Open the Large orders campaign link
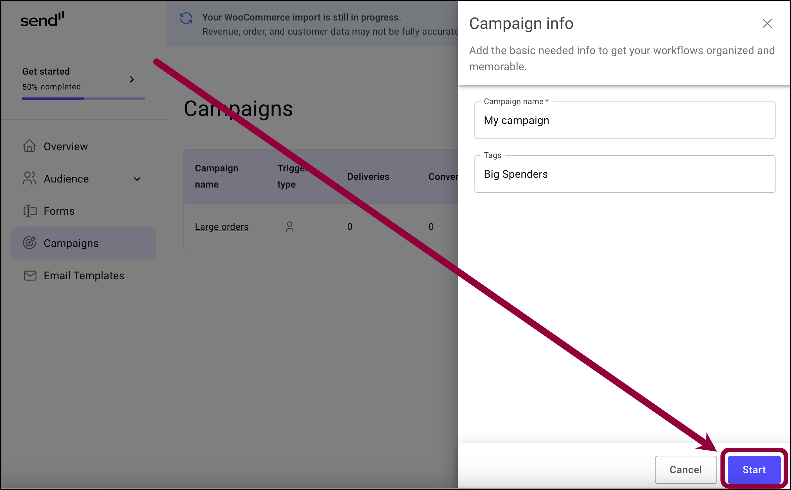791x490 pixels. 221,226
